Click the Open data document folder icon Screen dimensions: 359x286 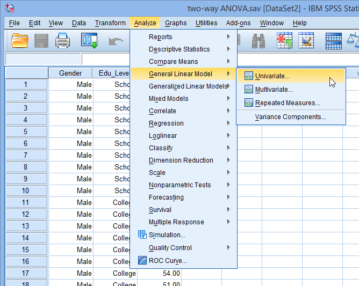20,40
